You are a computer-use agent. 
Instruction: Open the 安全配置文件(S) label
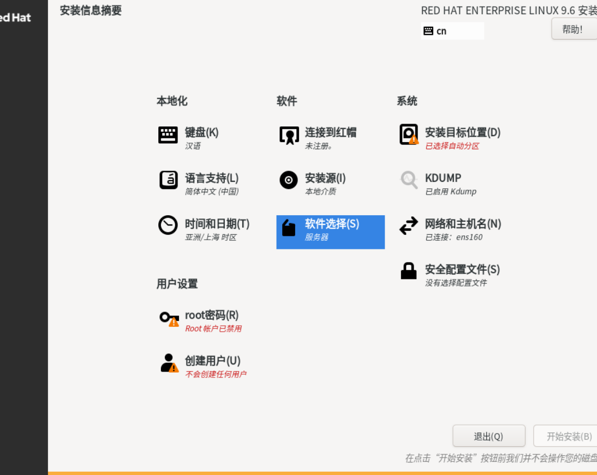462,269
